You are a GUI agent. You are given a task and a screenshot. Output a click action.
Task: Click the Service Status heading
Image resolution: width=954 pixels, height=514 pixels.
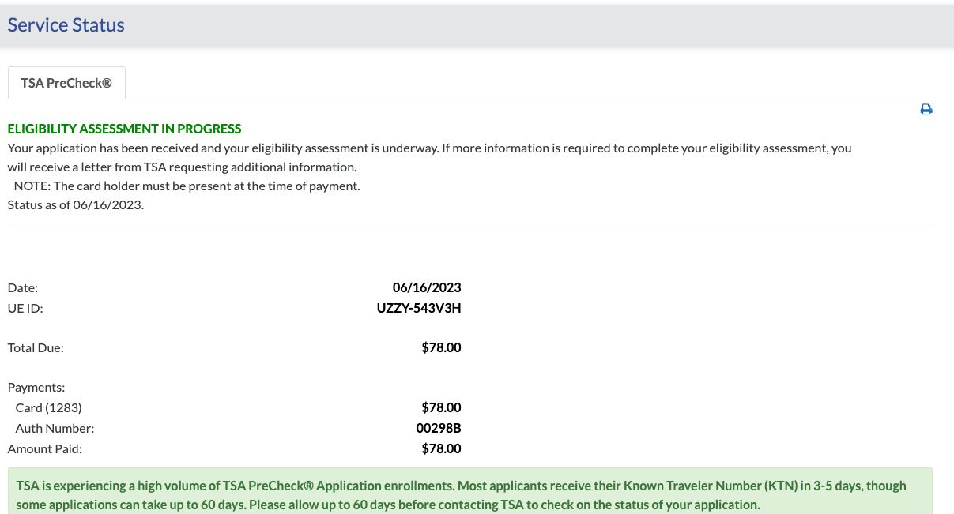pyautogui.click(x=66, y=25)
